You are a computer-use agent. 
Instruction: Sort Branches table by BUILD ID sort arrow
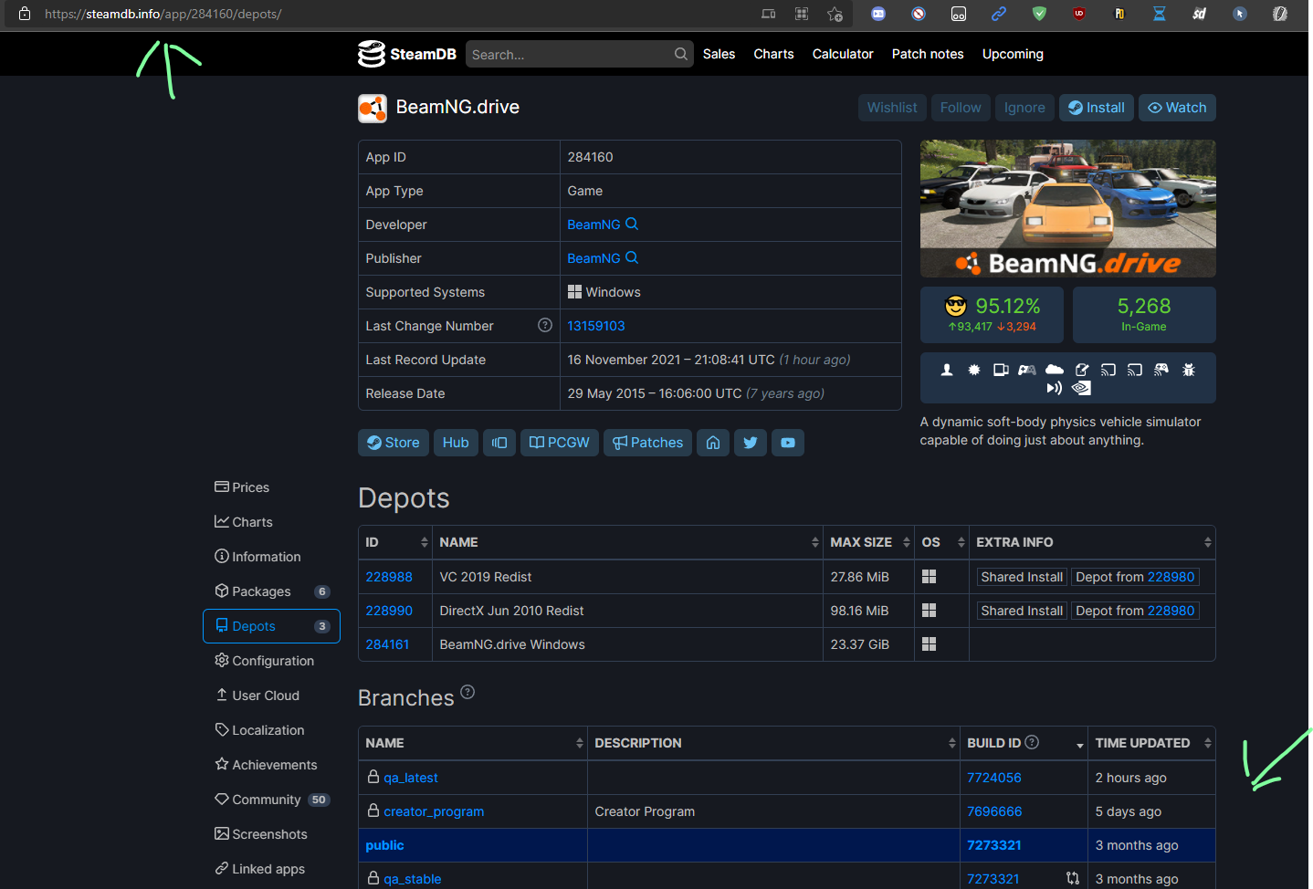[1080, 746]
